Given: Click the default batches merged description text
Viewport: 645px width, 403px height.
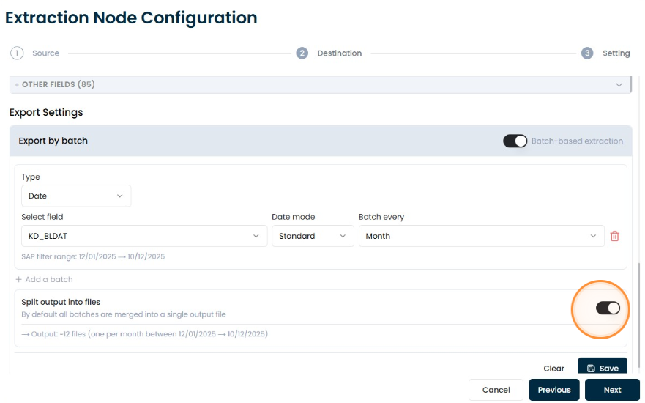Looking at the screenshot, I should pyautogui.click(x=124, y=314).
